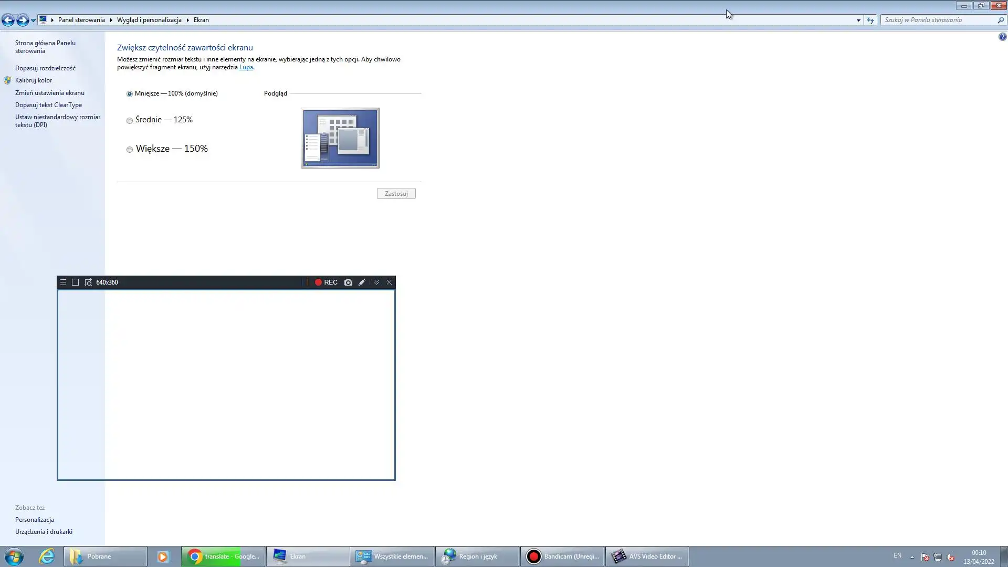
Task: Select Większe 150% radio option
Action: [x=130, y=150]
